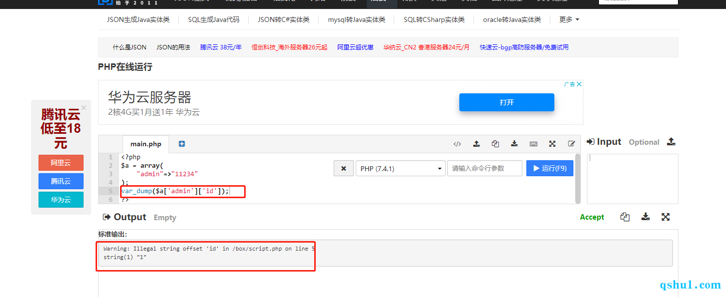Open the 什么是JSON link
Screen dimensions: 726x297
(130, 47)
